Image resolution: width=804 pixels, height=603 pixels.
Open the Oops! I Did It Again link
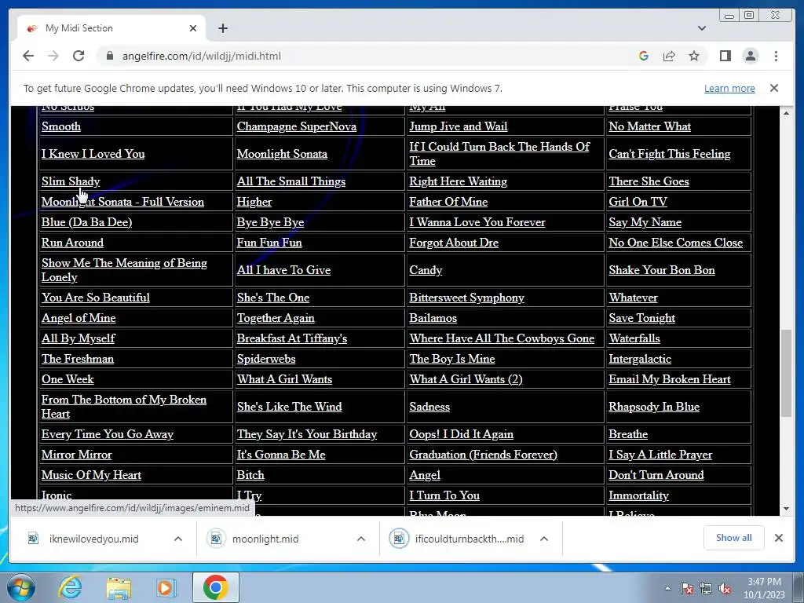coord(461,433)
